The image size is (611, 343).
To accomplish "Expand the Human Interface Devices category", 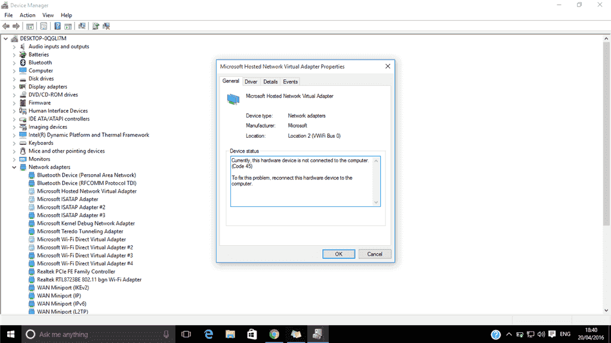I will click(x=14, y=111).
